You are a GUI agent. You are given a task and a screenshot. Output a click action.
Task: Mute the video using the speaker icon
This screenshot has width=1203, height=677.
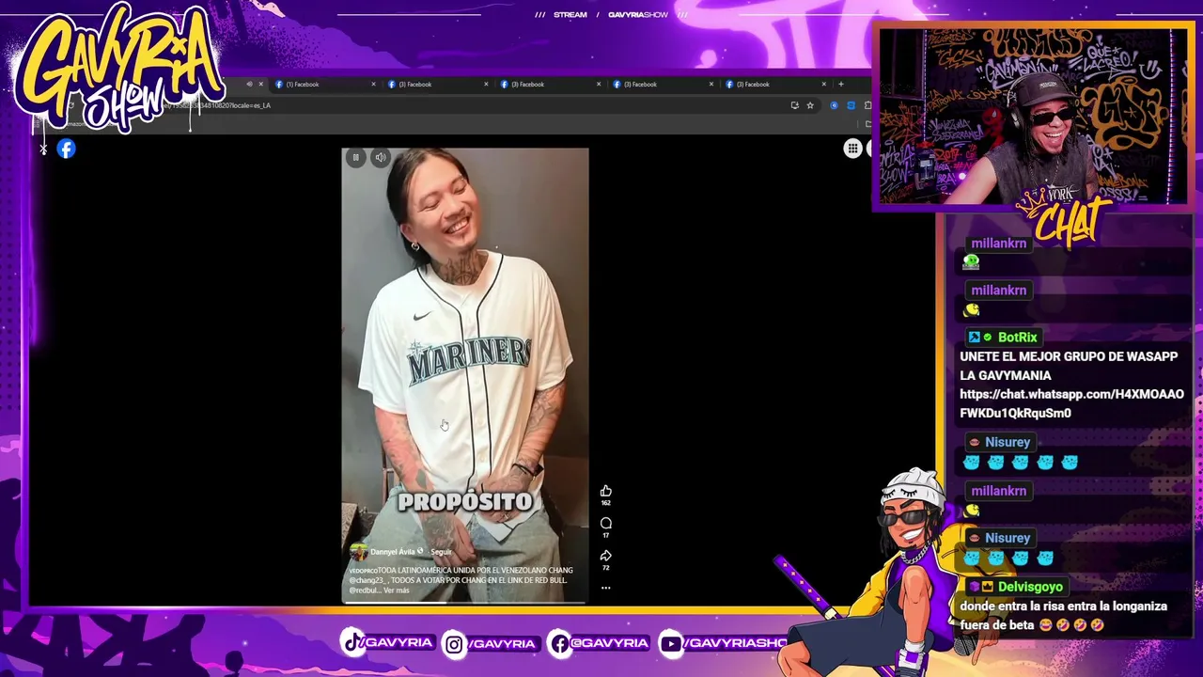[x=380, y=157]
